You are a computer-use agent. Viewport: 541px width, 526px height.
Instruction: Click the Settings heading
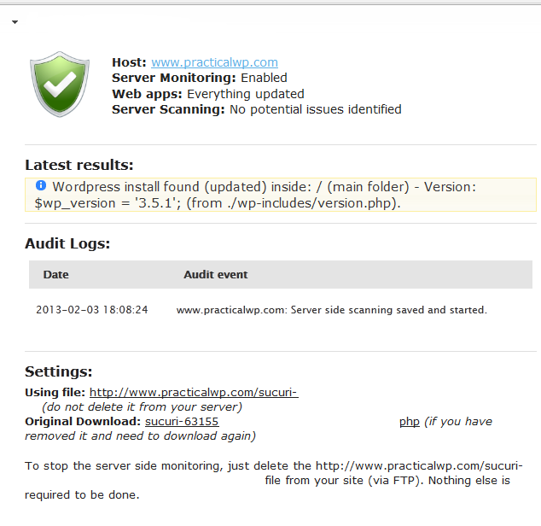(x=59, y=371)
